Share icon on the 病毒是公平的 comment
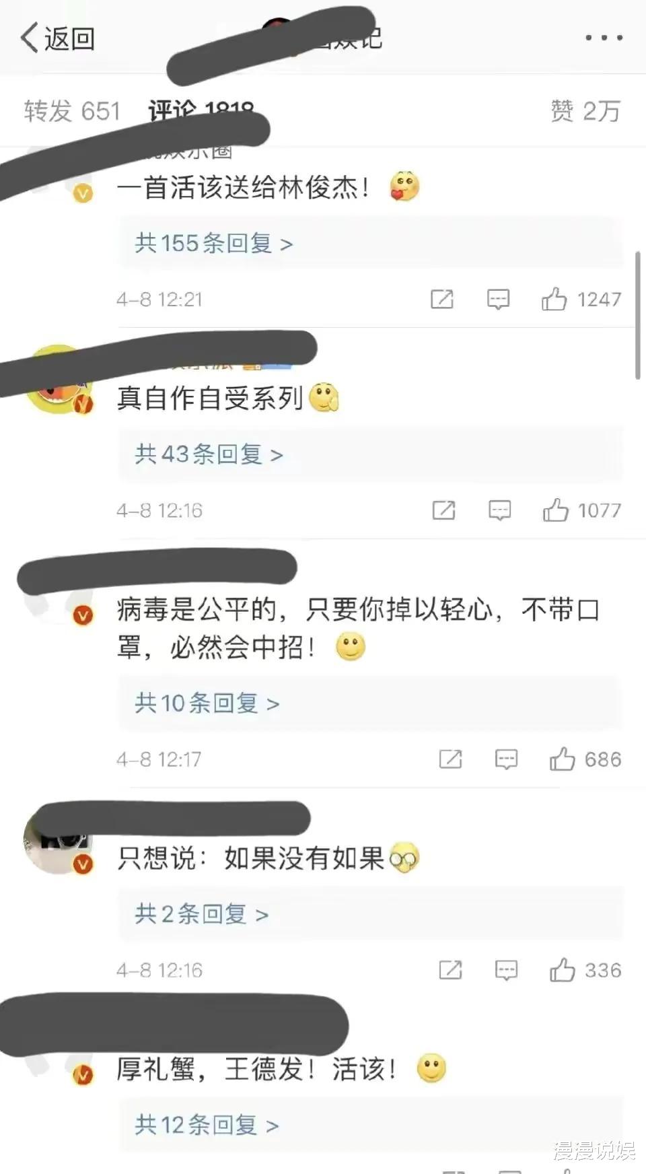Image resolution: width=646 pixels, height=1174 pixels. [450, 759]
